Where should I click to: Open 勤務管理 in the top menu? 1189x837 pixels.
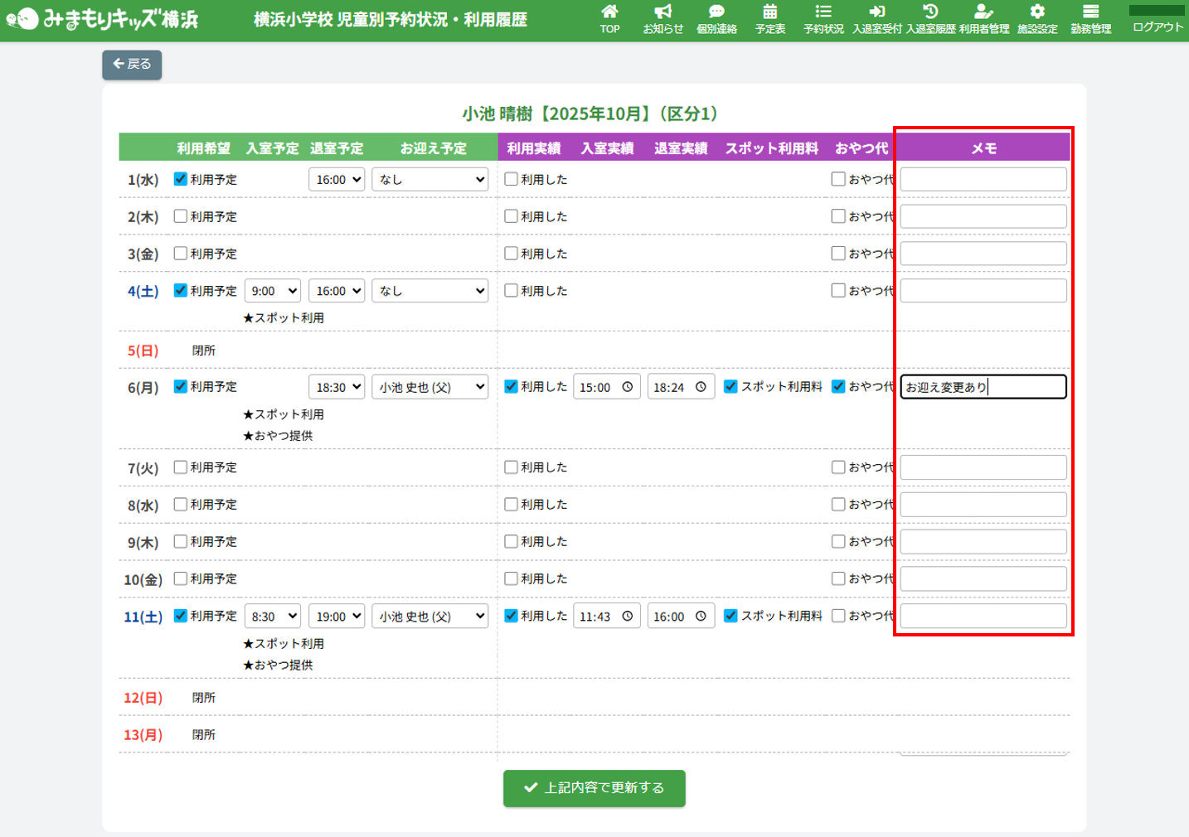coord(1090,18)
